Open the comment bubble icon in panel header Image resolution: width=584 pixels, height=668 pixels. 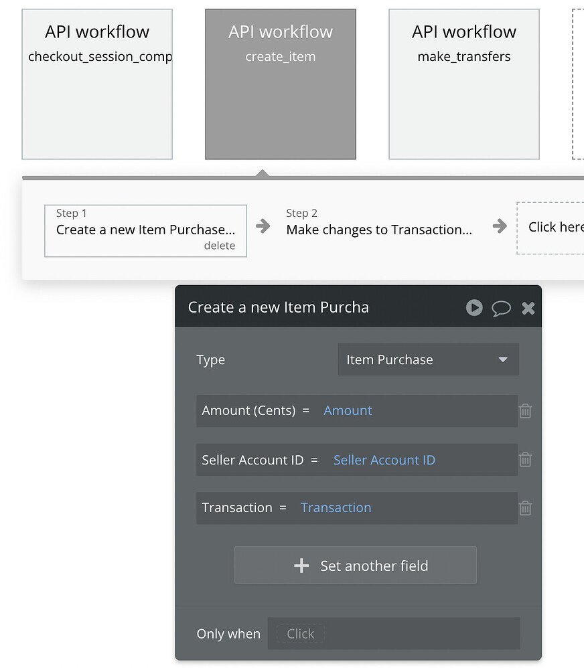pos(501,309)
